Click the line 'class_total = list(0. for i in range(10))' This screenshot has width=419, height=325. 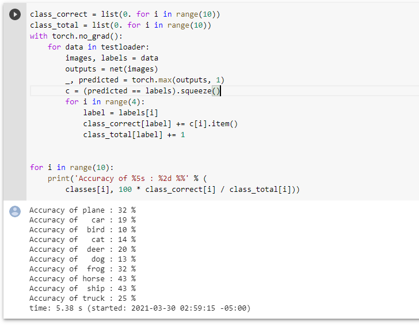120,25
